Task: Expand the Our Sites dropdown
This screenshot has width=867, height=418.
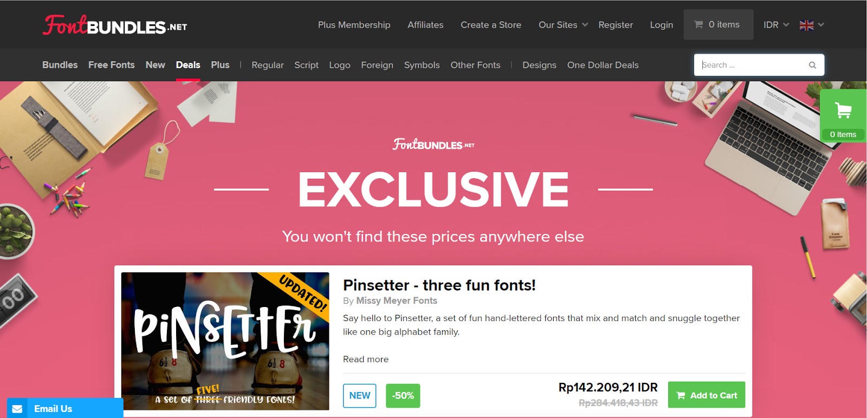Action: tap(563, 25)
